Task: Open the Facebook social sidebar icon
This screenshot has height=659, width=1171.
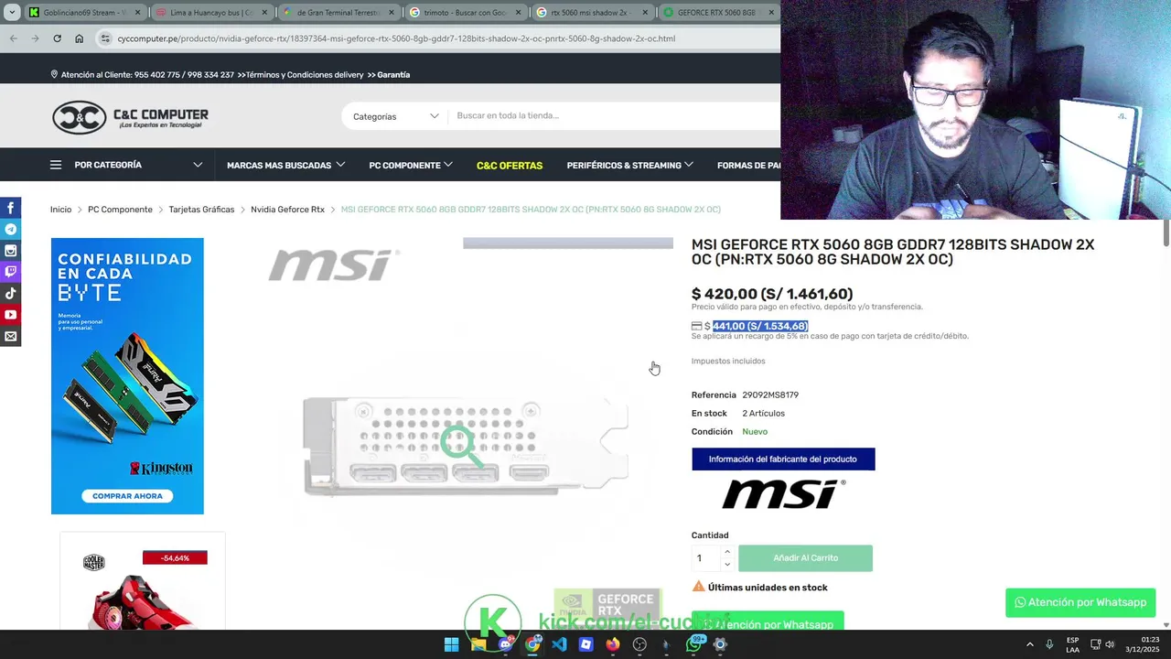Action: (10, 208)
